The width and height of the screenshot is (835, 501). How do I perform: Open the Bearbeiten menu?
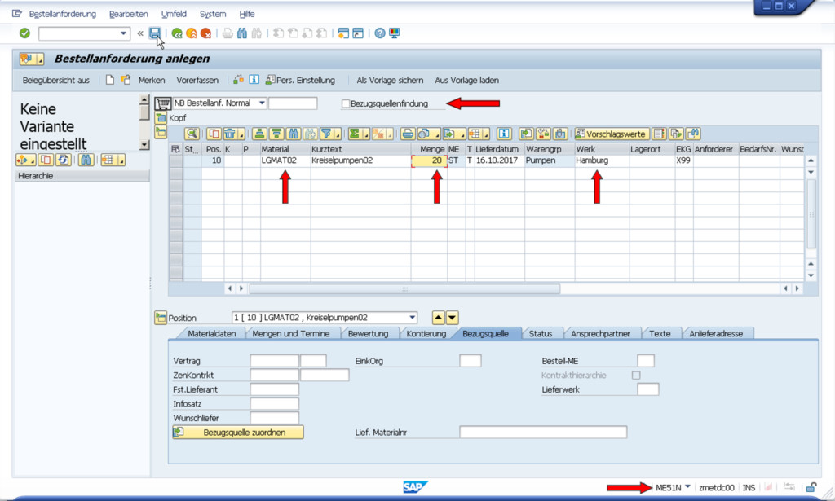point(128,14)
